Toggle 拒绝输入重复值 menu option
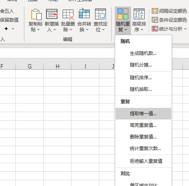This screenshot has width=189, height=186. pos(143,161)
